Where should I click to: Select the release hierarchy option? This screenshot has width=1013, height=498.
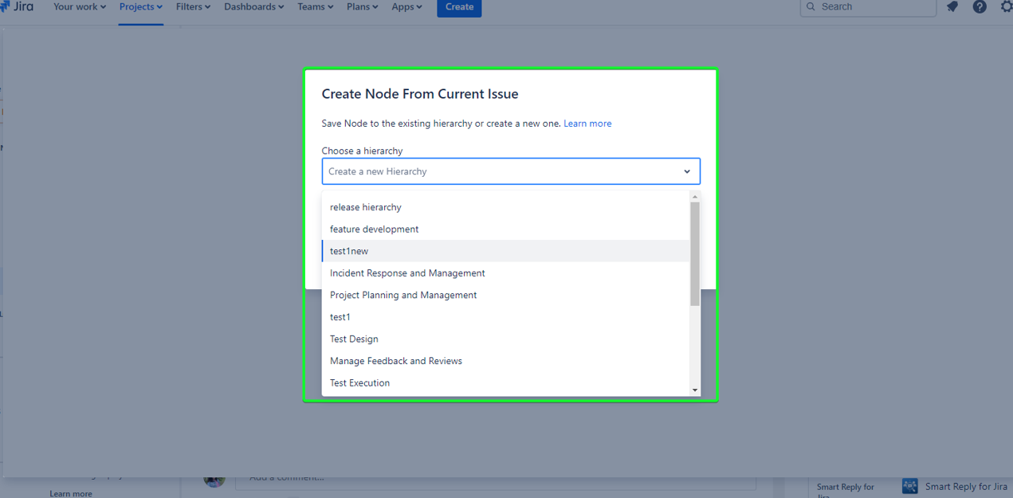(366, 207)
